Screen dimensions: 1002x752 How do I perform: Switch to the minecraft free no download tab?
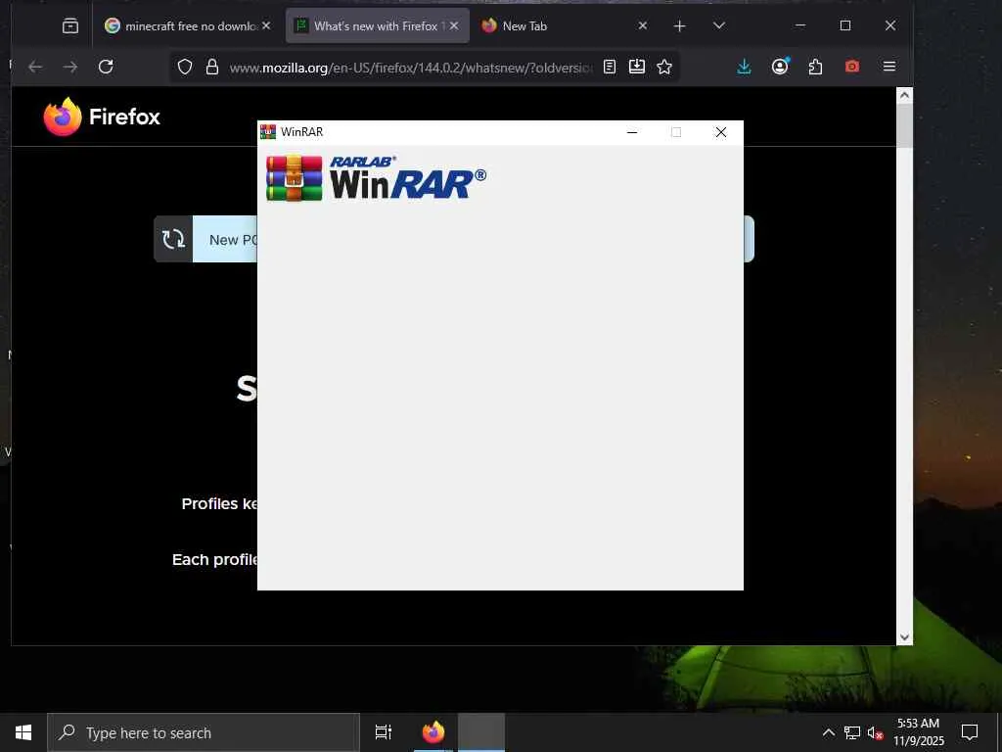pyautogui.click(x=188, y=25)
